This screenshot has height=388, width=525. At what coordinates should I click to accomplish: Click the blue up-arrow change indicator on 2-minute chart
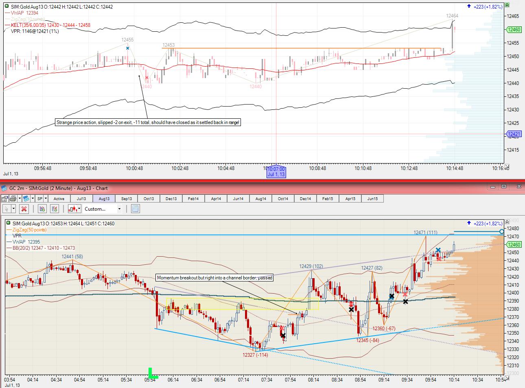(469, 223)
